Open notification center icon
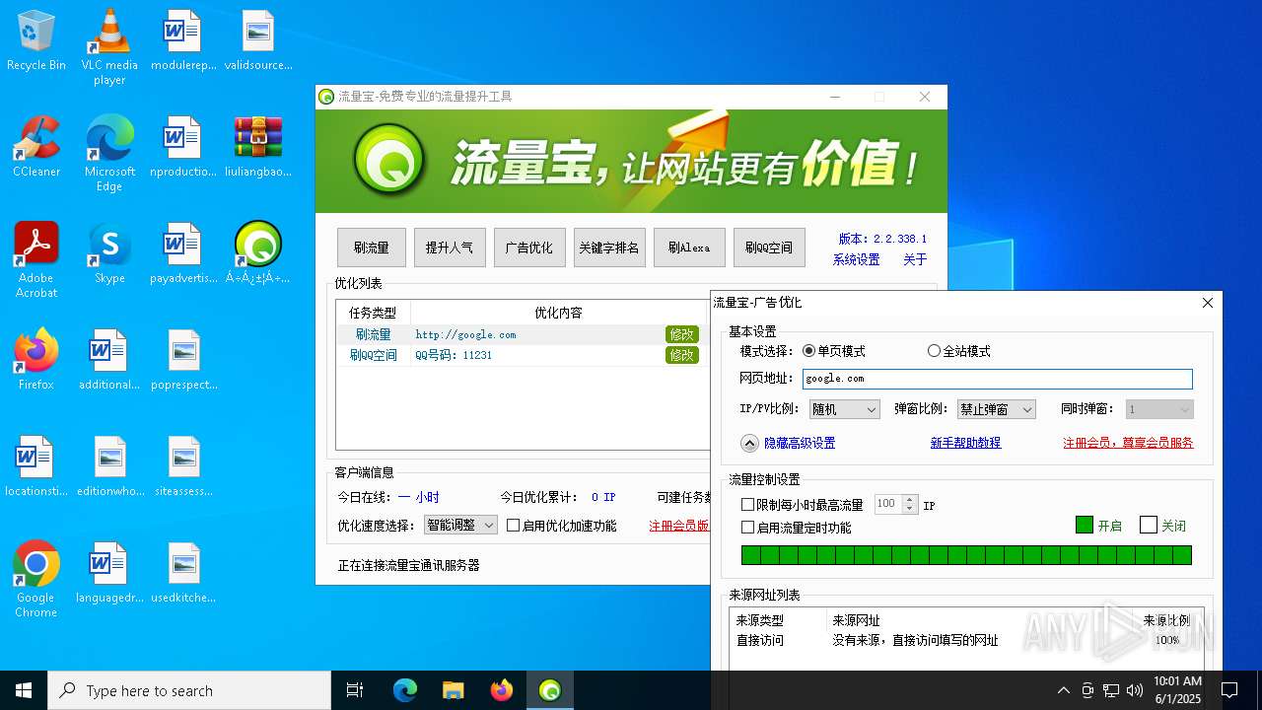Image resolution: width=1262 pixels, height=710 pixels. pyautogui.click(x=1229, y=690)
